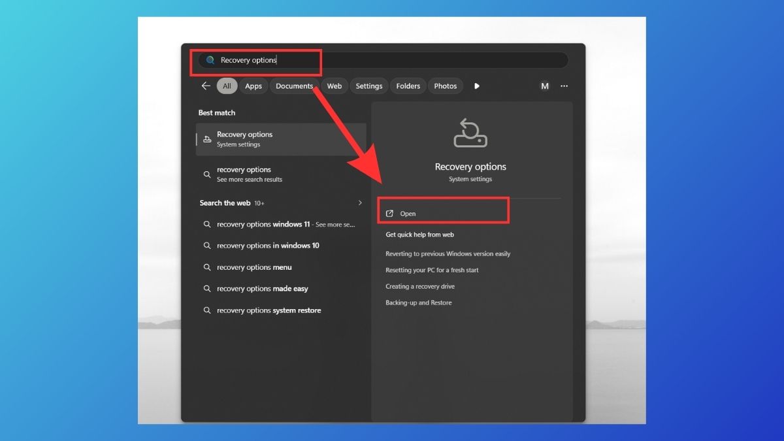Viewport: 784px width, 441px height.
Task: Click search icon beside 'recovery options system restore'
Action: [207, 310]
